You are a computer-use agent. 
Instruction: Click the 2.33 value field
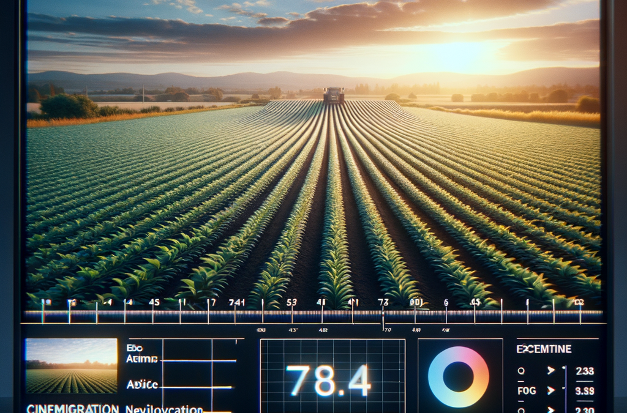tap(585, 371)
